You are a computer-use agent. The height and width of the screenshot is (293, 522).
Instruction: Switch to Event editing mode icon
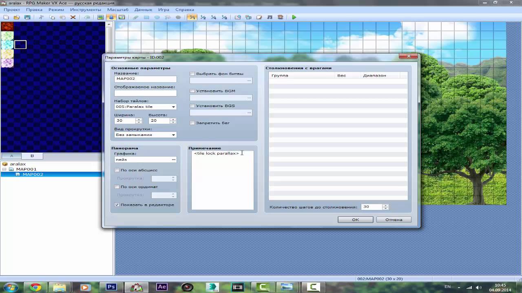coord(111,17)
